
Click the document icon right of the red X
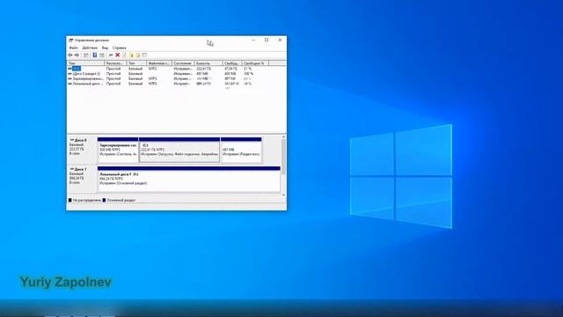[124, 55]
